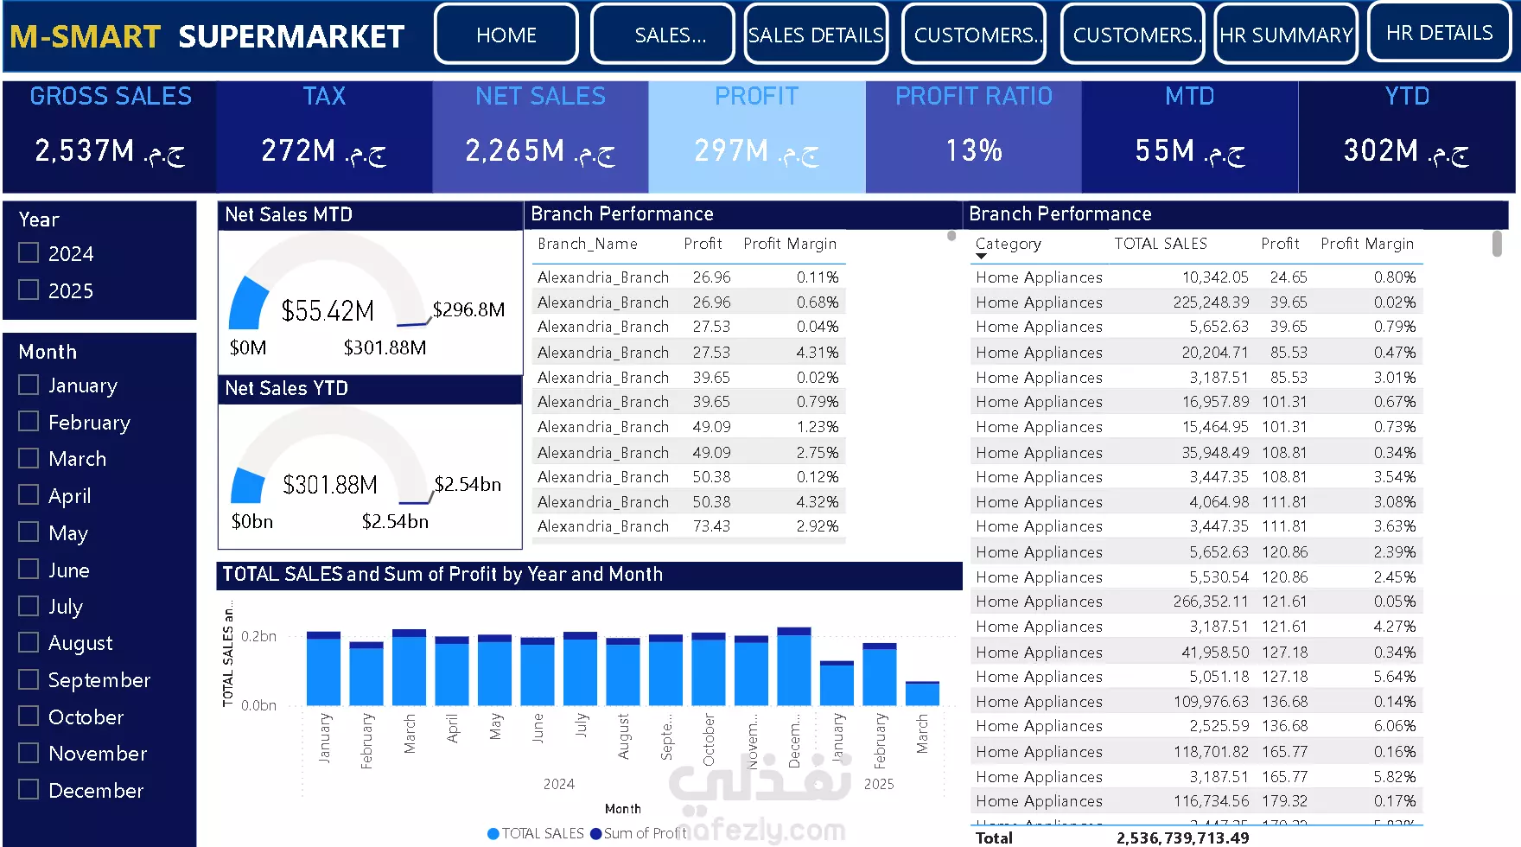Click Alexandria_Branch row with margin 4.31%
The image size is (1521, 847).
[x=688, y=353]
